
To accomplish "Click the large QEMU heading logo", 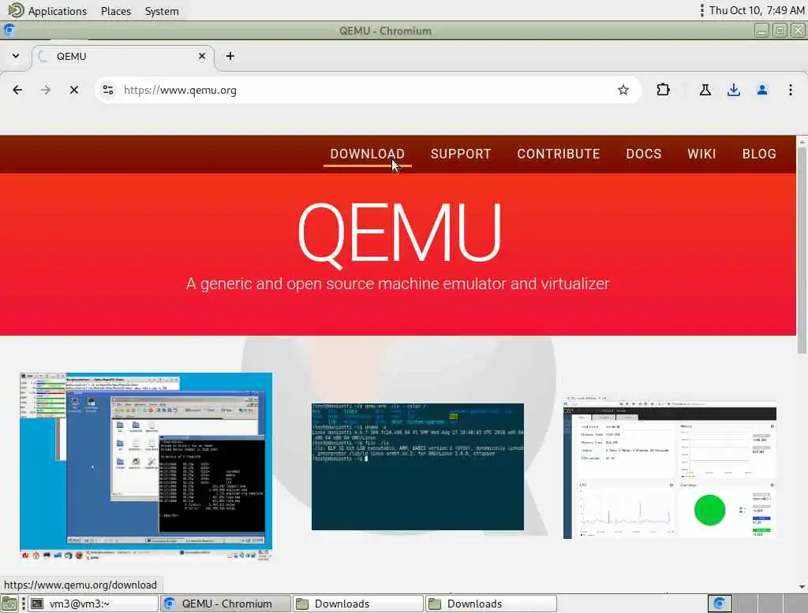I will 398,234.
